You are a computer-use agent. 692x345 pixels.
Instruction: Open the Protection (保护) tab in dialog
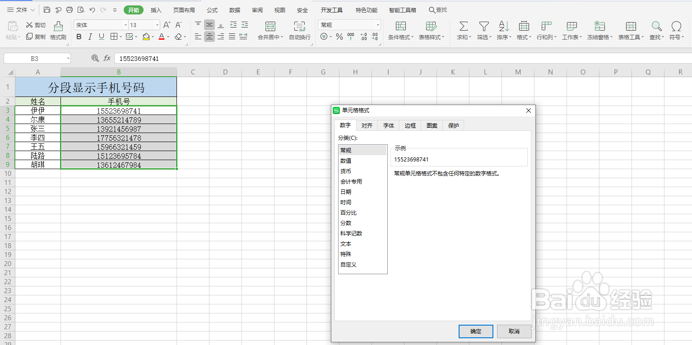coord(454,126)
